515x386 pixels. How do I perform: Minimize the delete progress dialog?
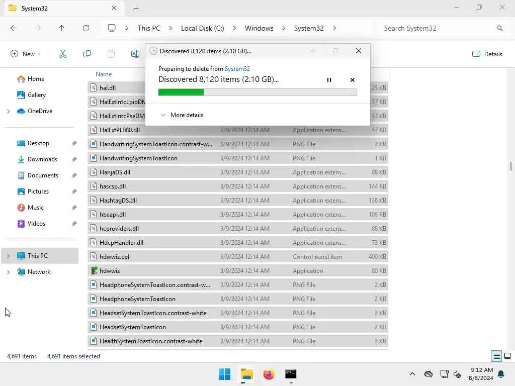click(313, 51)
